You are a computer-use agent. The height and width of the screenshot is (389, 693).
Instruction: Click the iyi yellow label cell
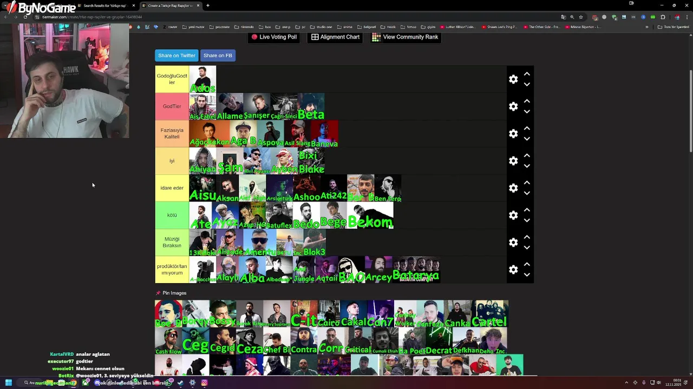tap(172, 161)
